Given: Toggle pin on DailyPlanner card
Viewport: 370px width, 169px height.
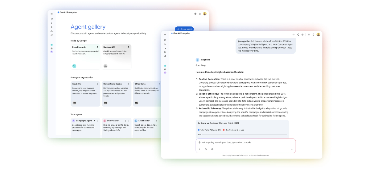Looking at the screenshot, I should click(x=125, y=121).
